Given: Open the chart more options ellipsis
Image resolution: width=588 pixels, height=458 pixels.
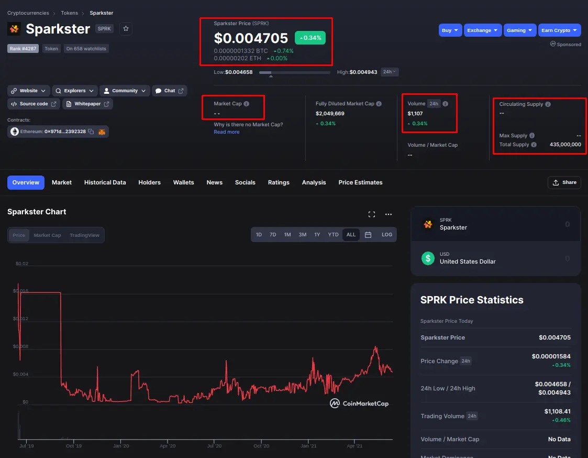Looking at the screenshot, I should [389, 214].
